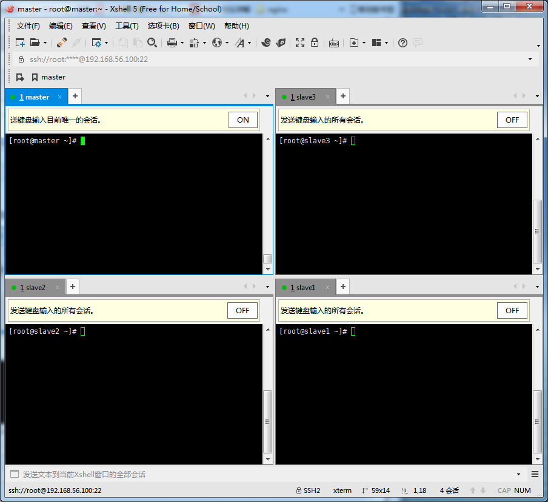Click the add-to-links-bar icon left of master
Image resolution: width=548 pixels, height=502 pixels.
coord(20,77)
